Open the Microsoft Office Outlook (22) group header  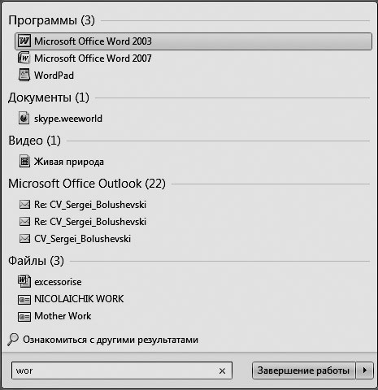87,184
